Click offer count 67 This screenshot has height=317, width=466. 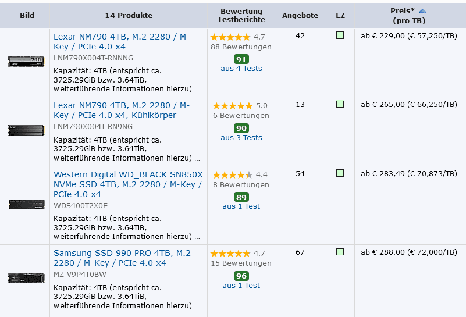(300, 252)
